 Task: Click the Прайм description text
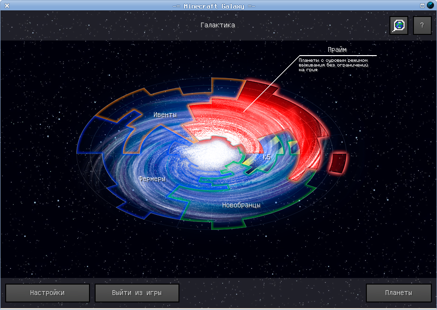333,65
